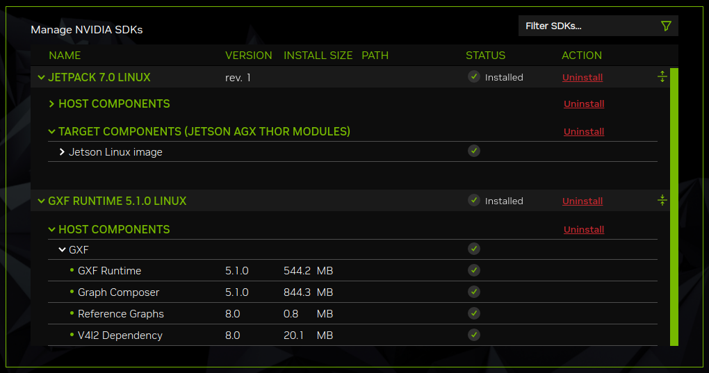Click the Reference Graphs status checkmark
The image size is (709, 373).
pyautogui.click(x=474, y=313)
